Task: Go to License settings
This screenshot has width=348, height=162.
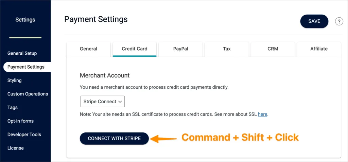Action: point(16,148)
